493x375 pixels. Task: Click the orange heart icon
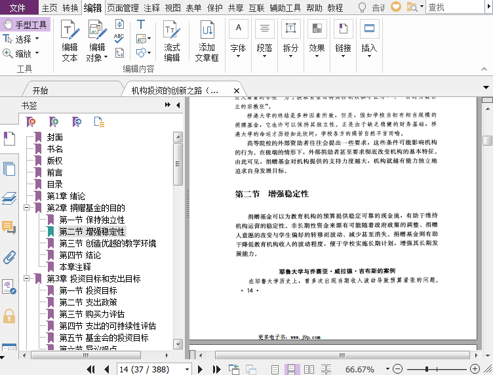396,7
